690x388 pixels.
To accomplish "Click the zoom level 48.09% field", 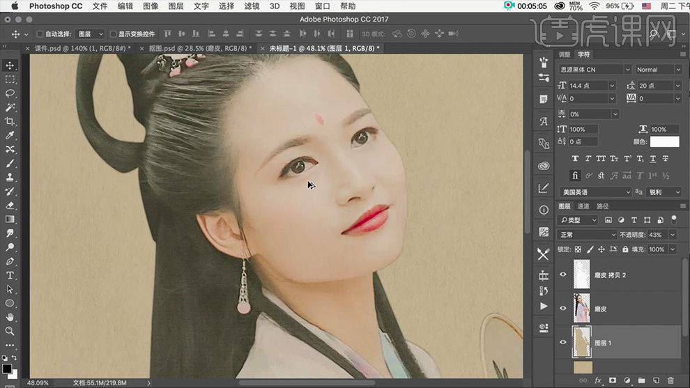I will click(38, 383).
